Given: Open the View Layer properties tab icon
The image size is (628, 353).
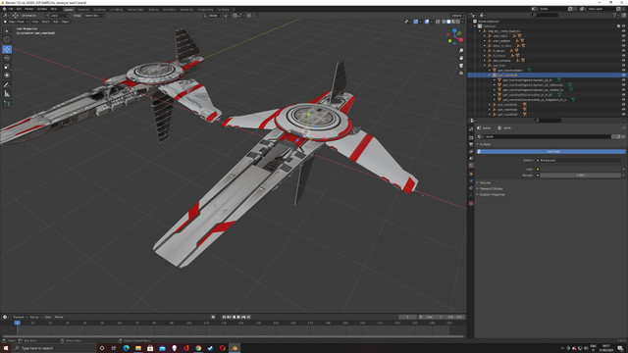Looking at the screenshot, I should (471, 151).
